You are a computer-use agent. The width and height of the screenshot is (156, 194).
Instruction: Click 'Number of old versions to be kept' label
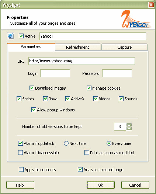(x=52, y=127)
